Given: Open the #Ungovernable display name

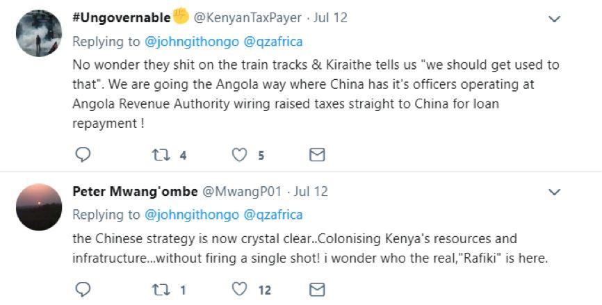Looking at the screenshot, I should coord(122,17).
